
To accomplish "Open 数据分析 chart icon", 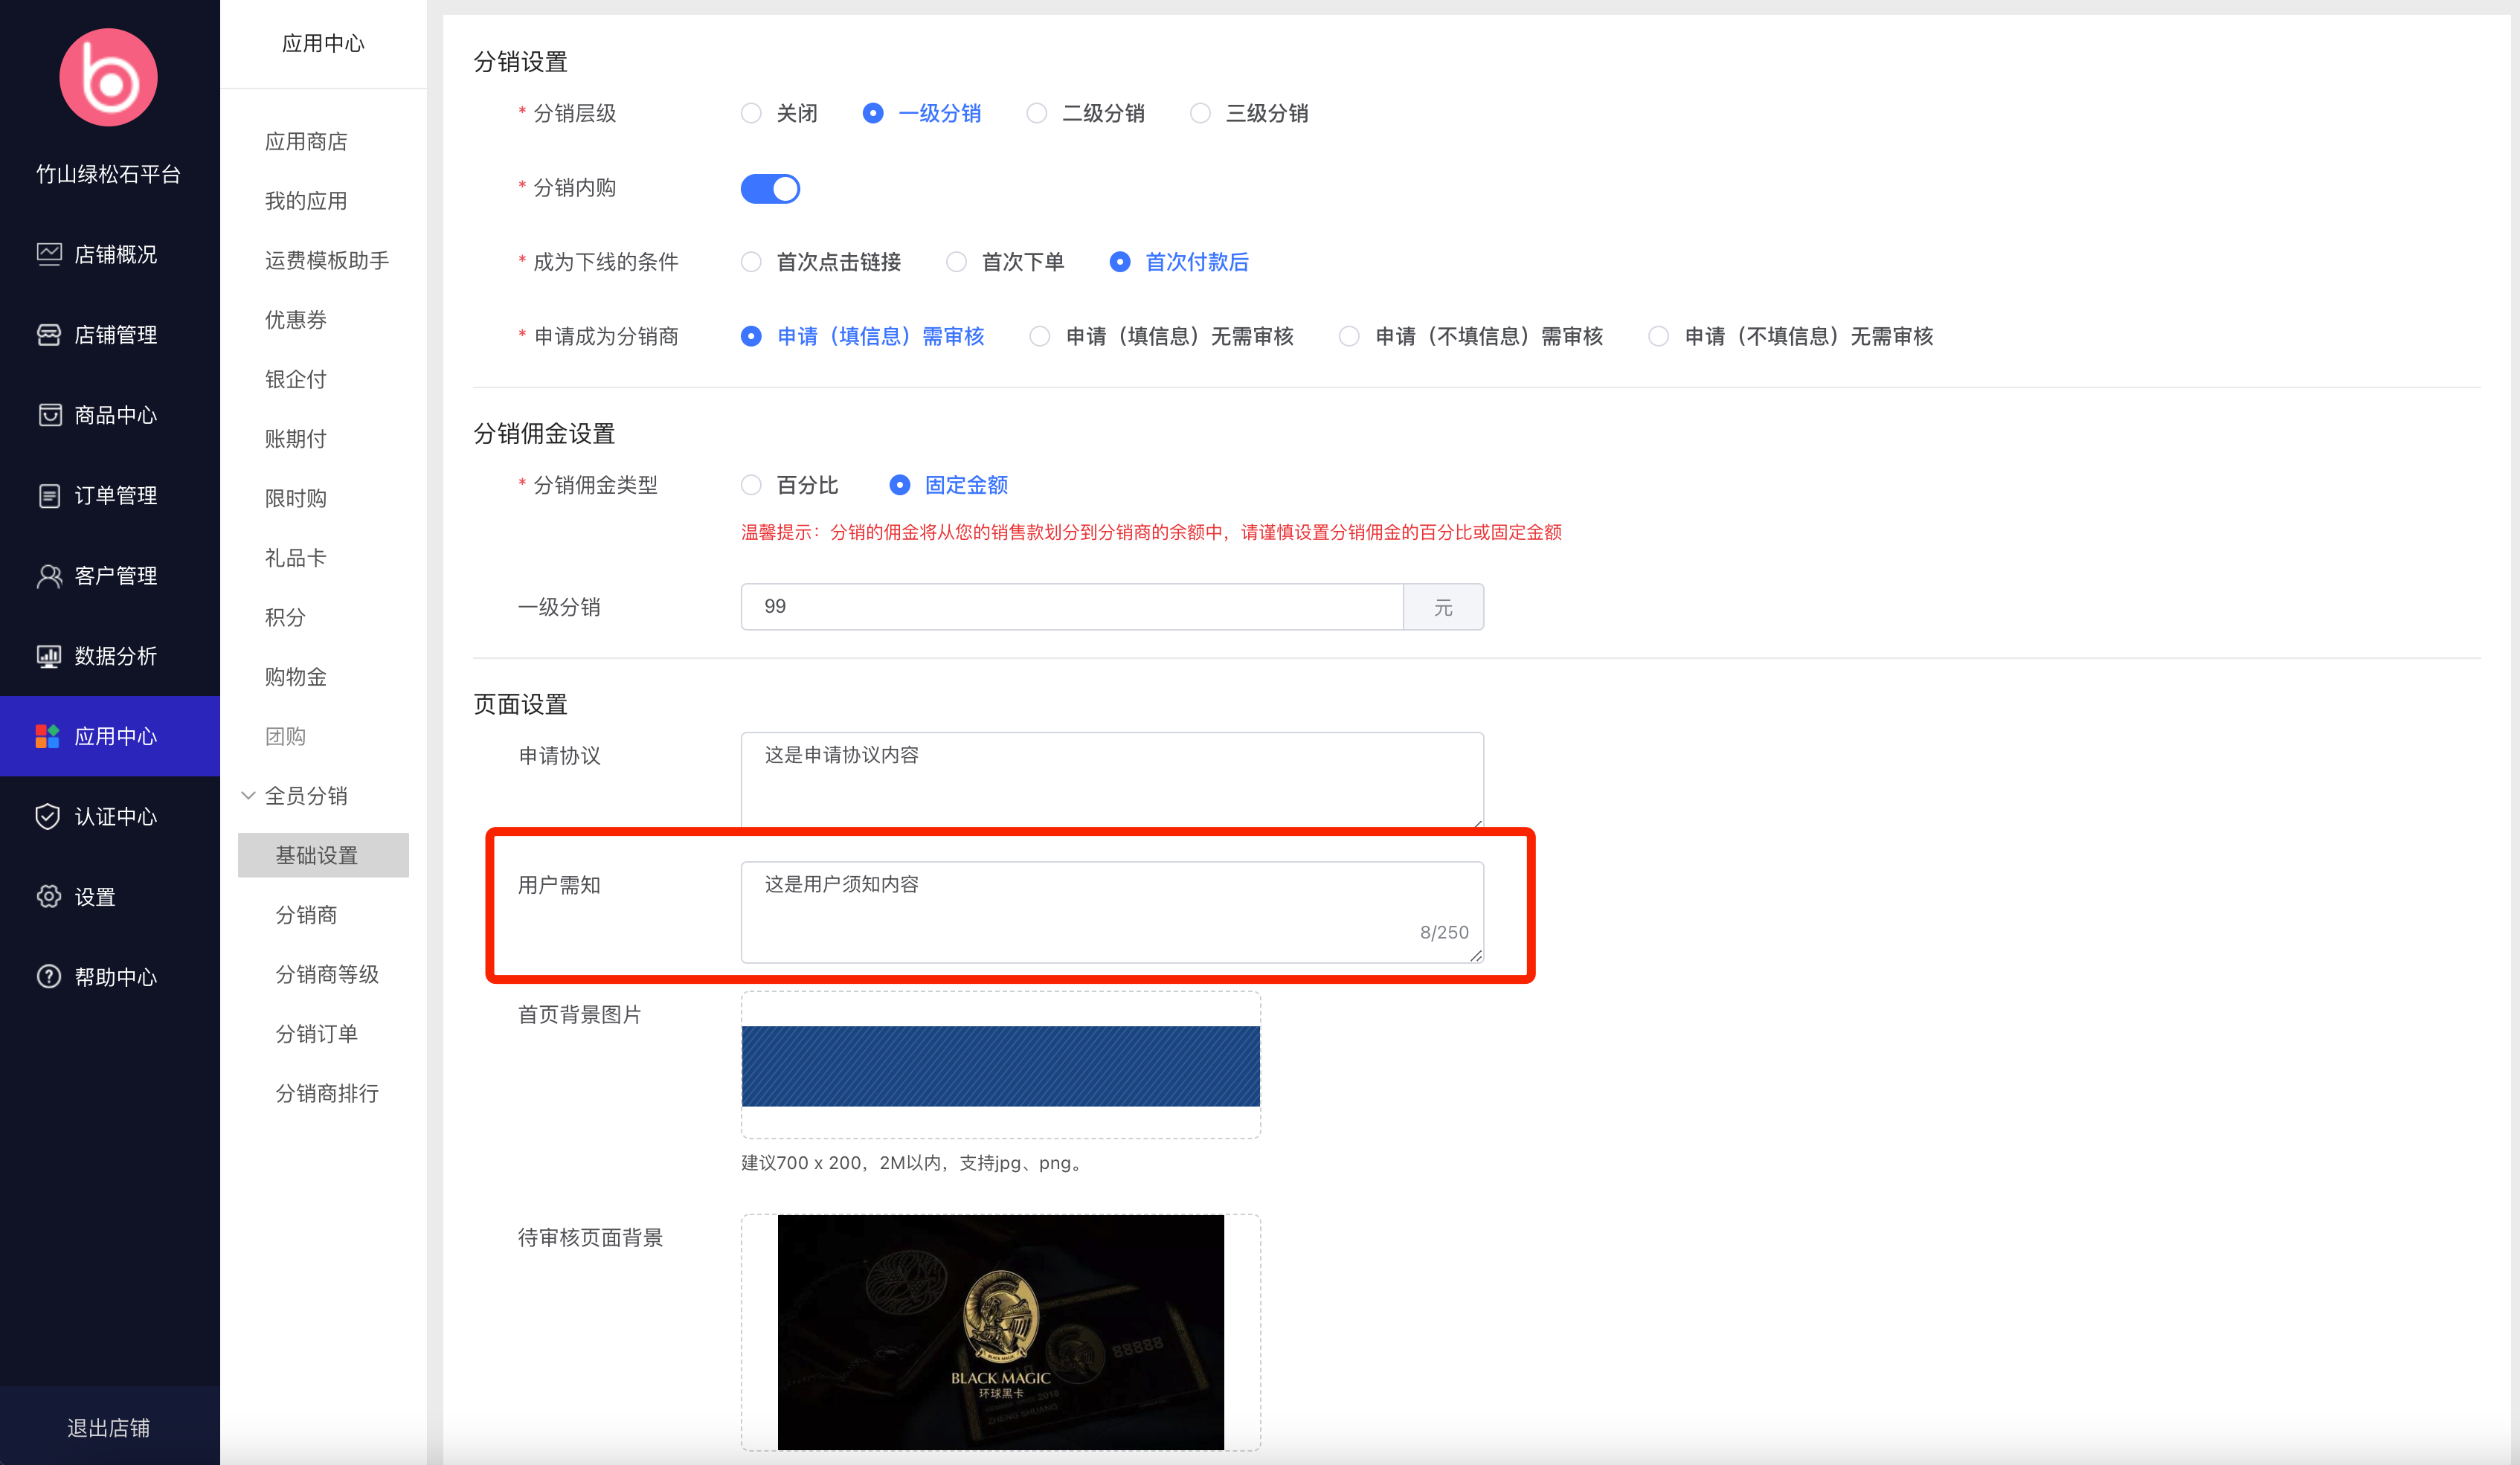I will (49, 656).
